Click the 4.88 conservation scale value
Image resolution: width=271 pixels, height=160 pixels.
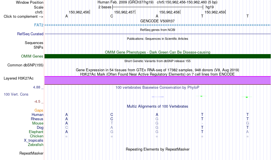pyautogui.click(x=37, y=87)
